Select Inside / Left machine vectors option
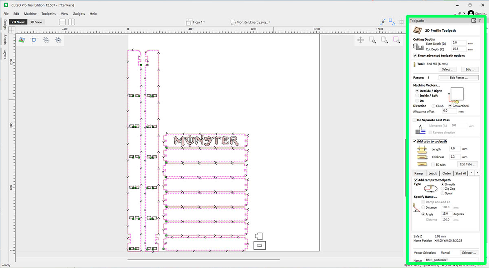Screen dimensions: 489x268 pos(417,96)
